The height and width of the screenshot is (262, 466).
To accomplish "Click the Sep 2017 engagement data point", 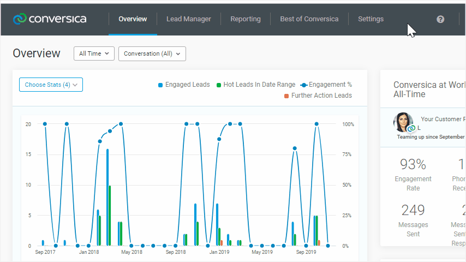I will (x=45, y=124).
